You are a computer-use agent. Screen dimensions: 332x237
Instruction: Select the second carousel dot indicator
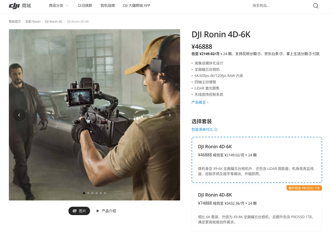click(x=88, y=193)
